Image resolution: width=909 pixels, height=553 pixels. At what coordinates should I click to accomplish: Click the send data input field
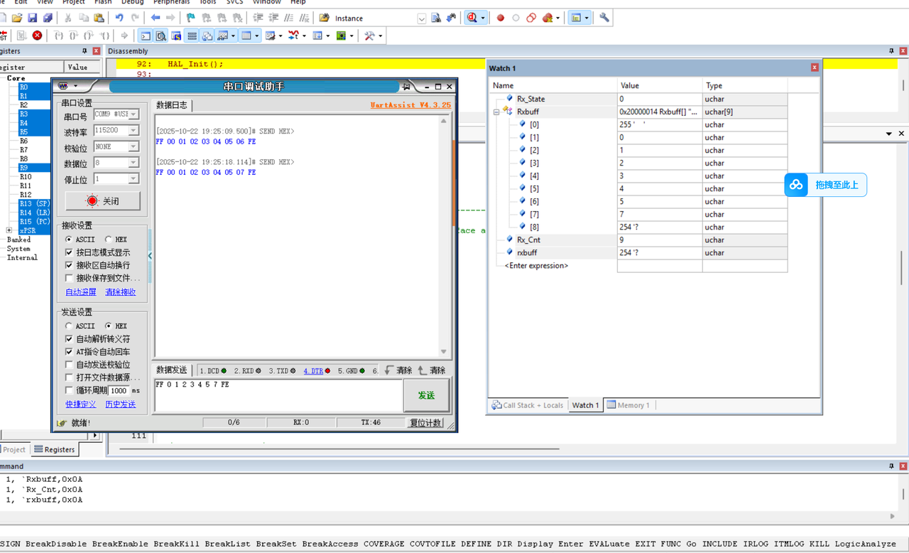click(x=277, y=395)
